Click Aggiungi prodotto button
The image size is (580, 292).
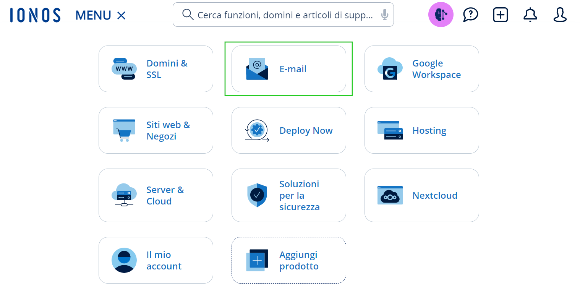click(289, 260)
